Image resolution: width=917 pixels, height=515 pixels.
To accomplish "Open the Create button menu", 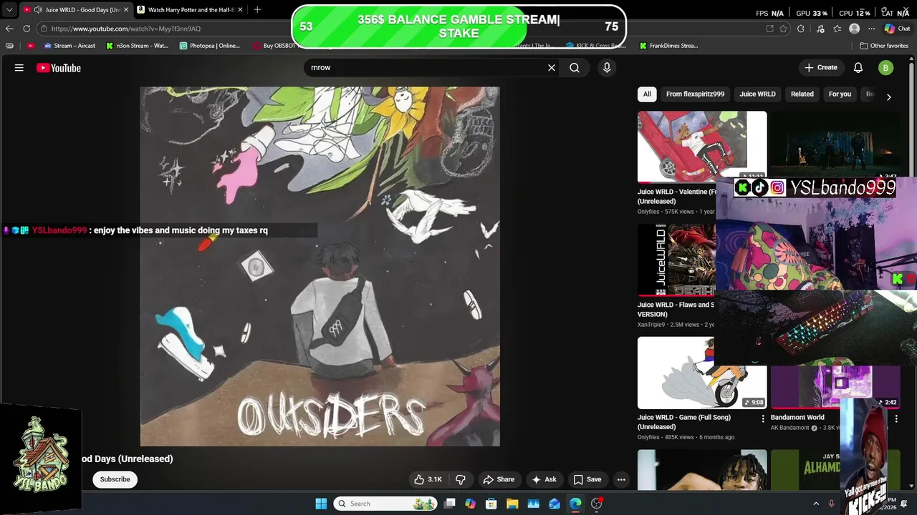I will pyautogui.click(x=821, y=67).
